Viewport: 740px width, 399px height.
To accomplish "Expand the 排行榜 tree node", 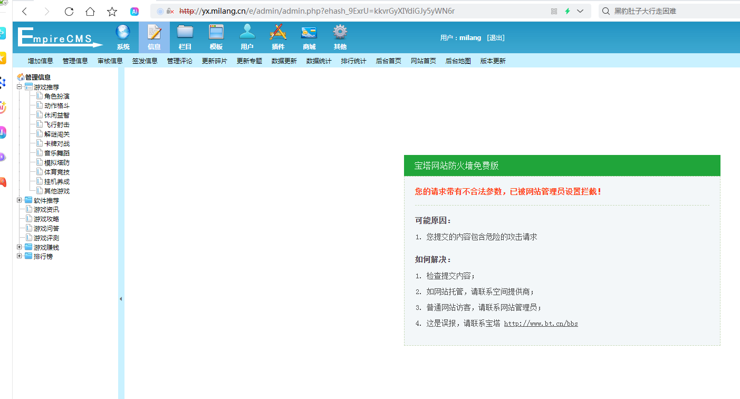I will coord(20,256).
